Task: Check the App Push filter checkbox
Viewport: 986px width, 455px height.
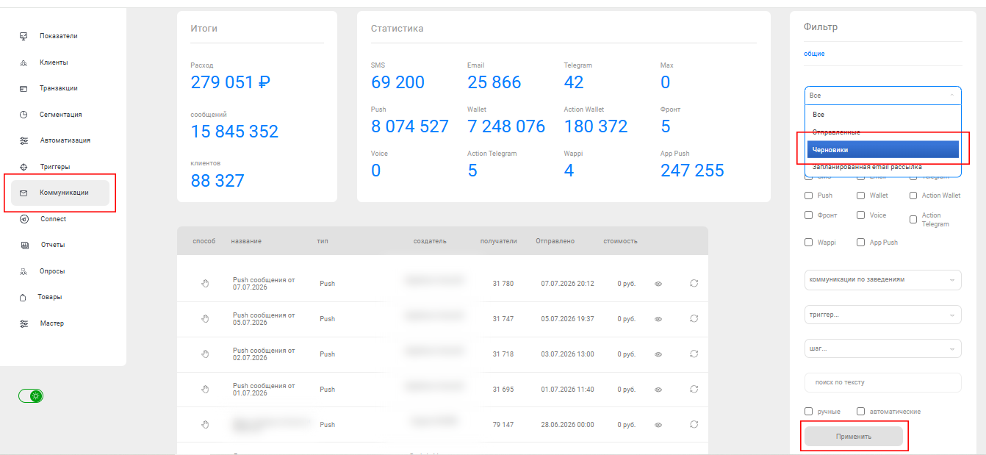Action: click(861, 243)
